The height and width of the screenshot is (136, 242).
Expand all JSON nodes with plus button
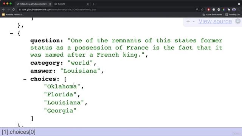point(188,22)
